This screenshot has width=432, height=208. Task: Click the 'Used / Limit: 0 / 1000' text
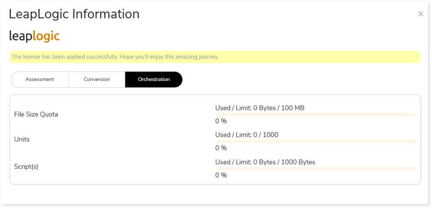[247, 135]
